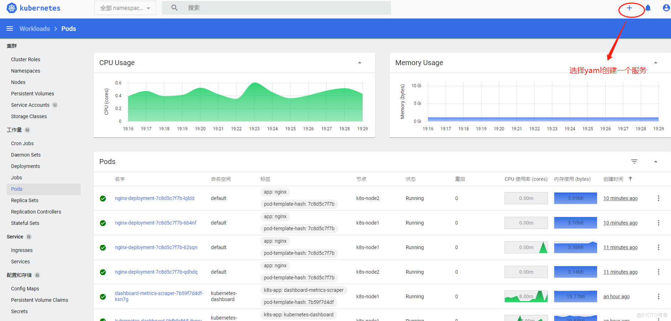
Task: Click the 名字 column header
Action: (120, 179)
